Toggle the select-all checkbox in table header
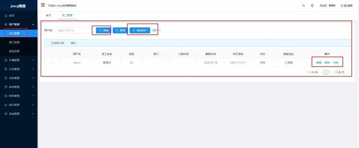This screenshot has width=359, height=148. 53,54
